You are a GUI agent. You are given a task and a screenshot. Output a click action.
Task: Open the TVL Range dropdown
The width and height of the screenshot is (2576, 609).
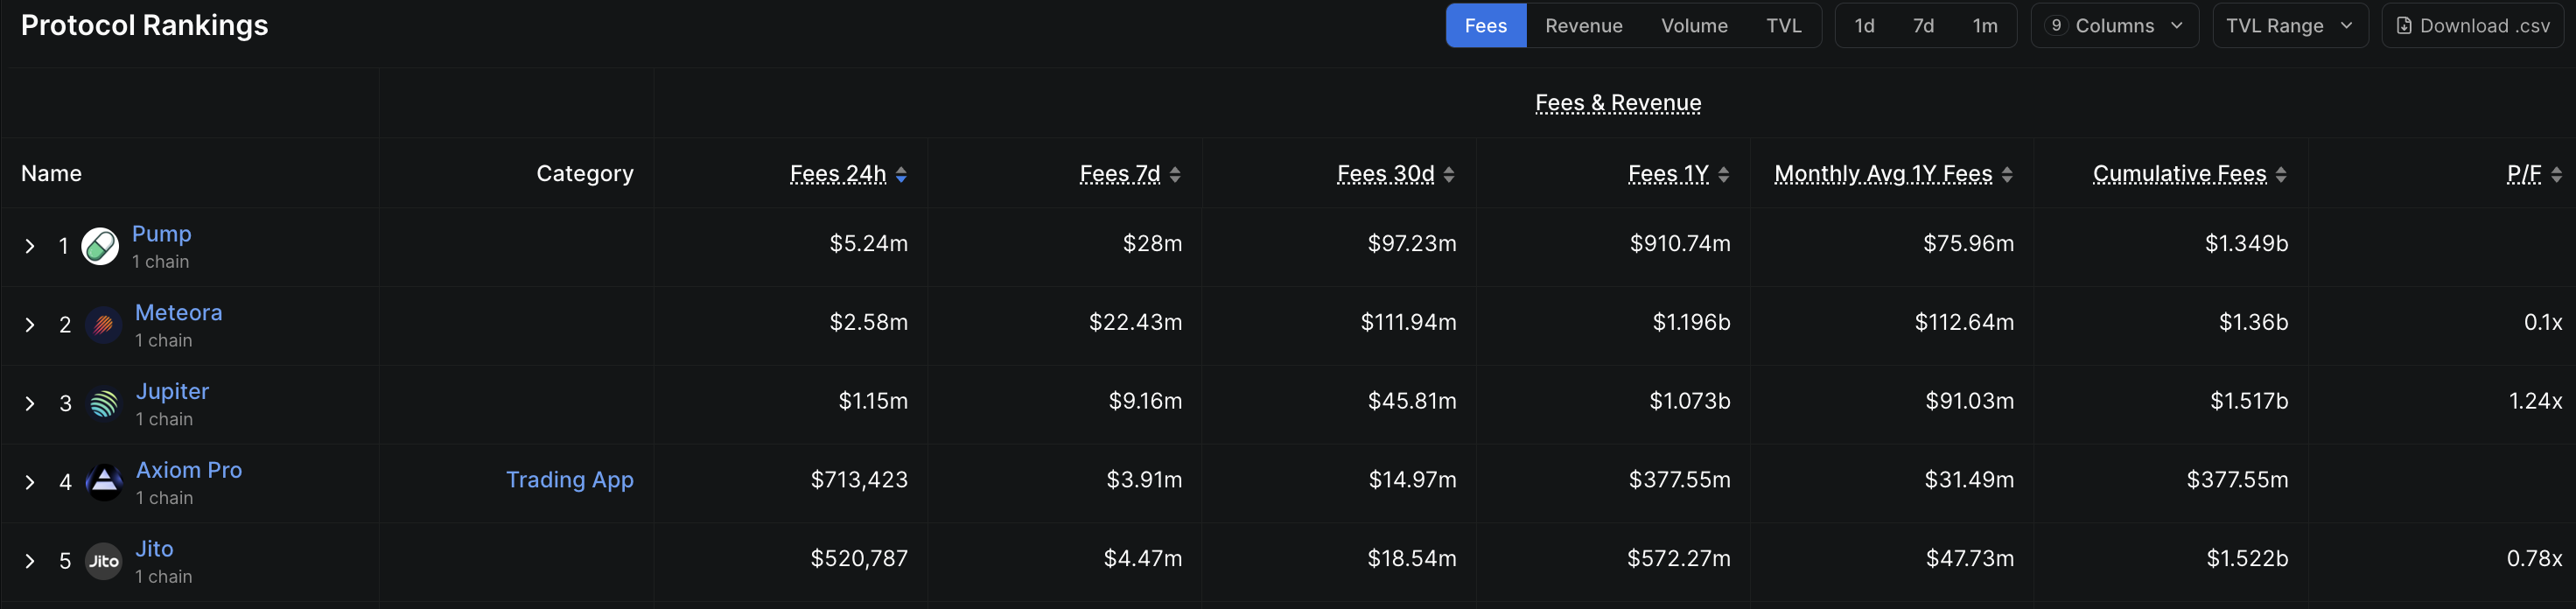click(x=2288, y=26)
